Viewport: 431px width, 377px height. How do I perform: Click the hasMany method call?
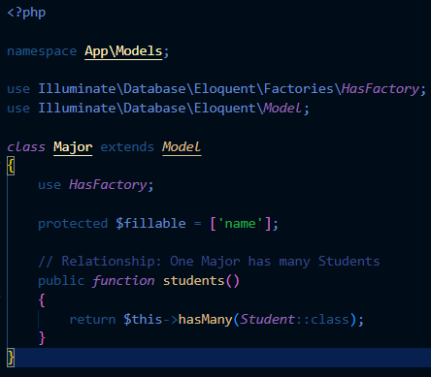[x=206, y=320]
